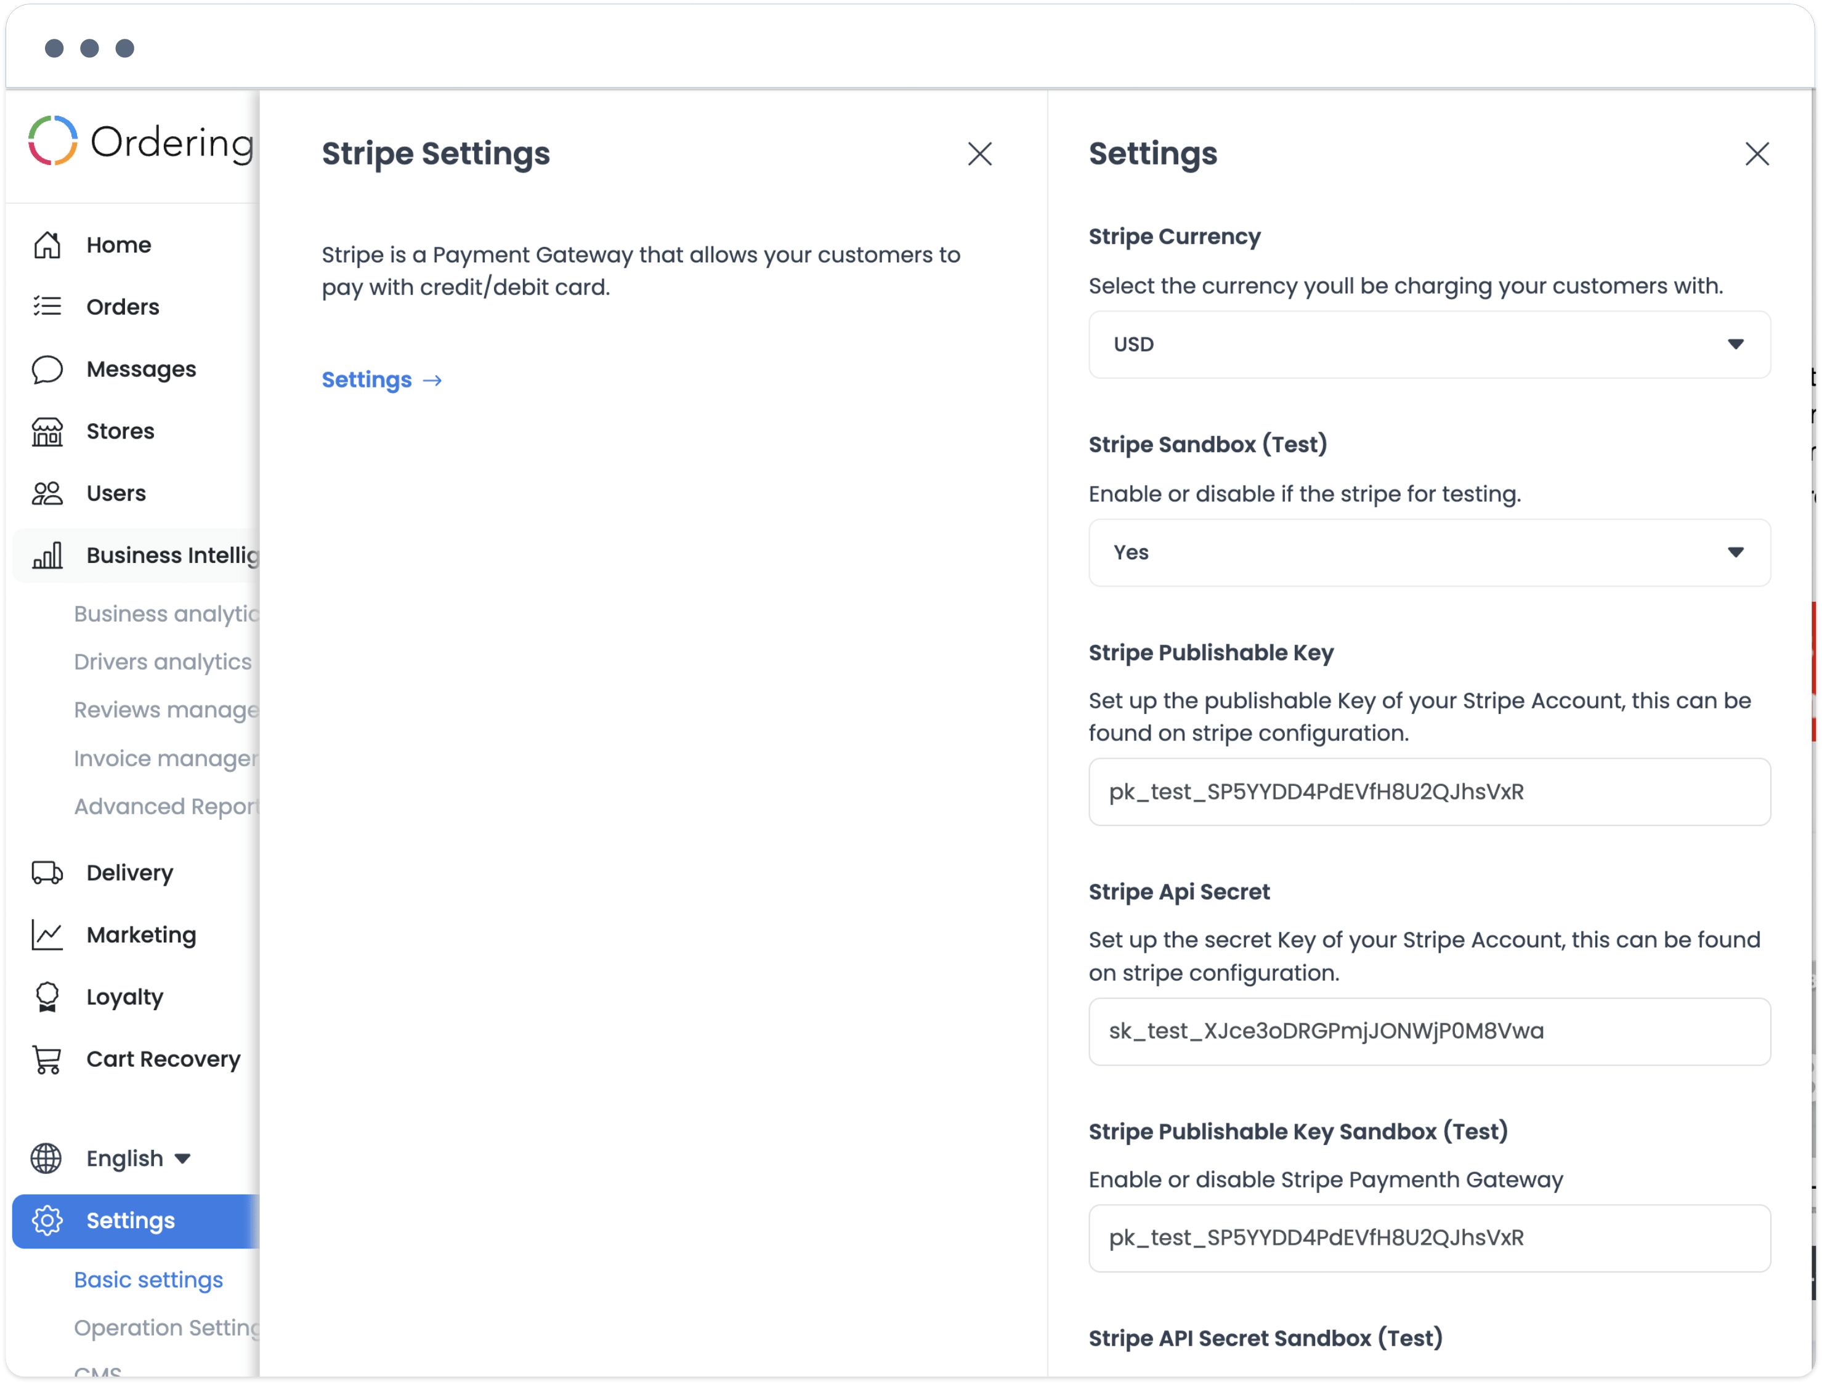Click the Settings gear icon
This screenshot has height=1384, width=1822.
click(47, 1221)
